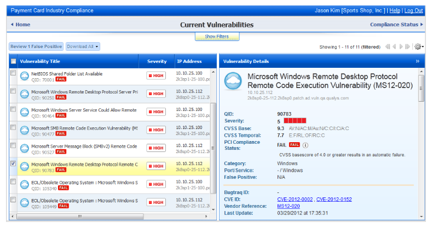Image resolution: width=432 pixels, height=228 pixels.
Task: Click the Log Out link
Action: [413, 10]
